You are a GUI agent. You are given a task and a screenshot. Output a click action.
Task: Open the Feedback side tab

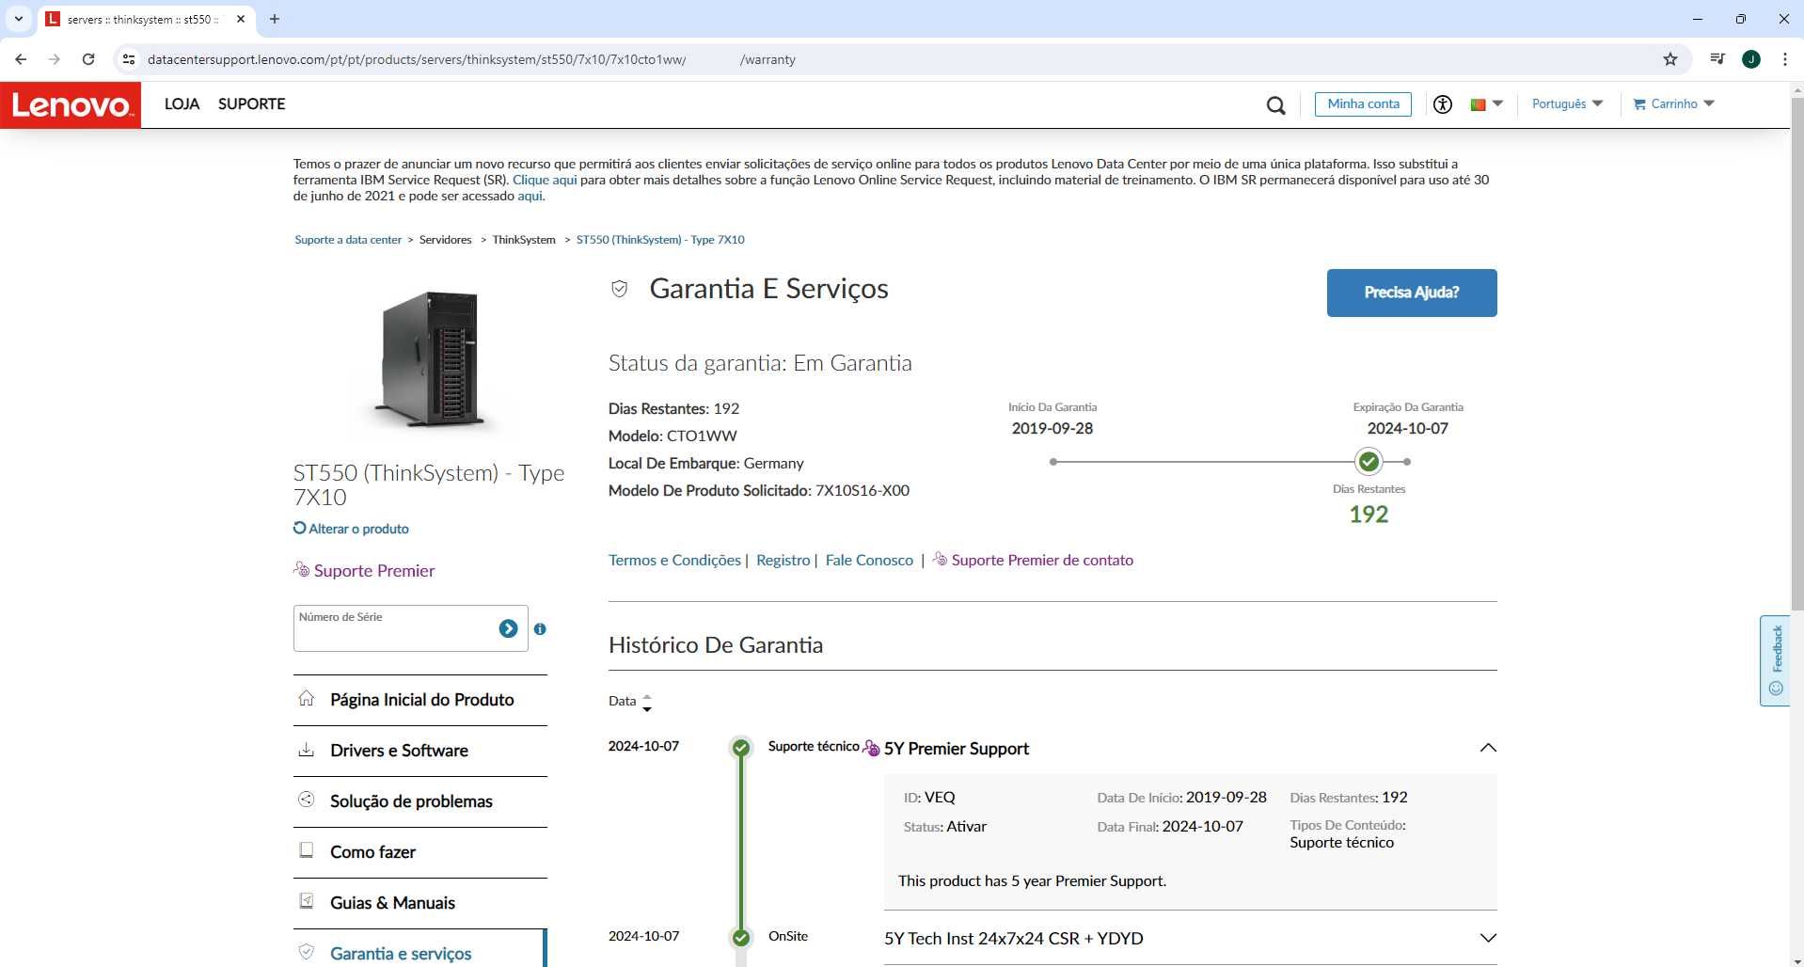click(x=1775, y=660)
